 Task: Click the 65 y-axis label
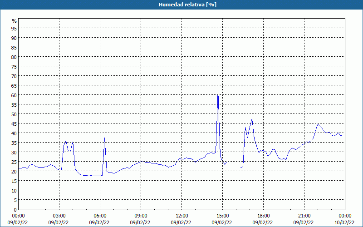(x=14, y=85)
